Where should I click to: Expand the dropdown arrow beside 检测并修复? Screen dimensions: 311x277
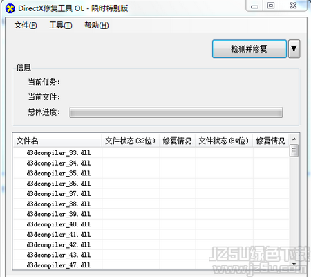pyautogui.click(x=294, y=48)
